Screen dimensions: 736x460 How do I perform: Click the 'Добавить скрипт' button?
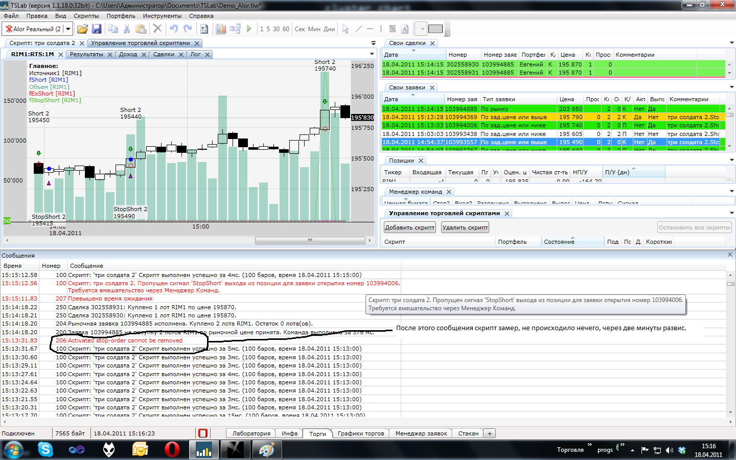(410, 227)
